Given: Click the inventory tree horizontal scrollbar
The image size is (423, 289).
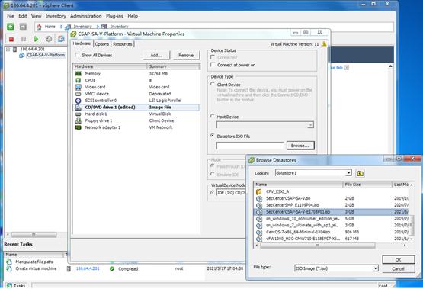Looking at the screenshot, I should (34, 235).
